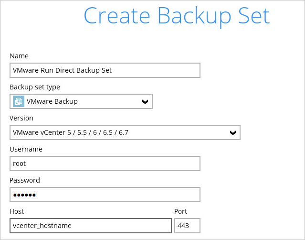The image size is (305, 240).
Task: Select the Host field with vcenter_hostname
Action: 90,226
